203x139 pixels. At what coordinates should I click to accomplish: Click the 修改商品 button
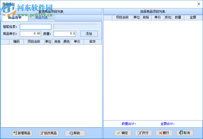49,133
